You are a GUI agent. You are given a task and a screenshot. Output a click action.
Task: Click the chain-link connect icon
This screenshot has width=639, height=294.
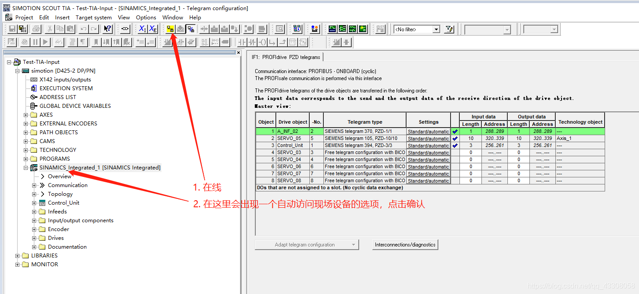tap(125, 29)
